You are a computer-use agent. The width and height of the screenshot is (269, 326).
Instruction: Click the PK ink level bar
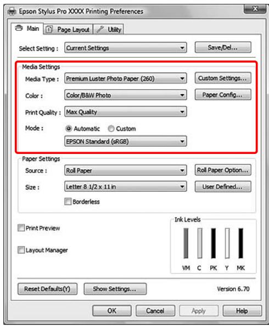(214, 243)
